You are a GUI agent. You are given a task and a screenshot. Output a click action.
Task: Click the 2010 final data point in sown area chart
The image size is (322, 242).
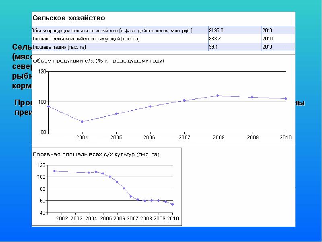173,204
